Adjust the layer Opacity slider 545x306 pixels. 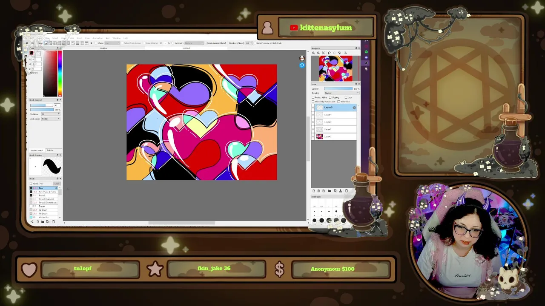coord(338,89)
